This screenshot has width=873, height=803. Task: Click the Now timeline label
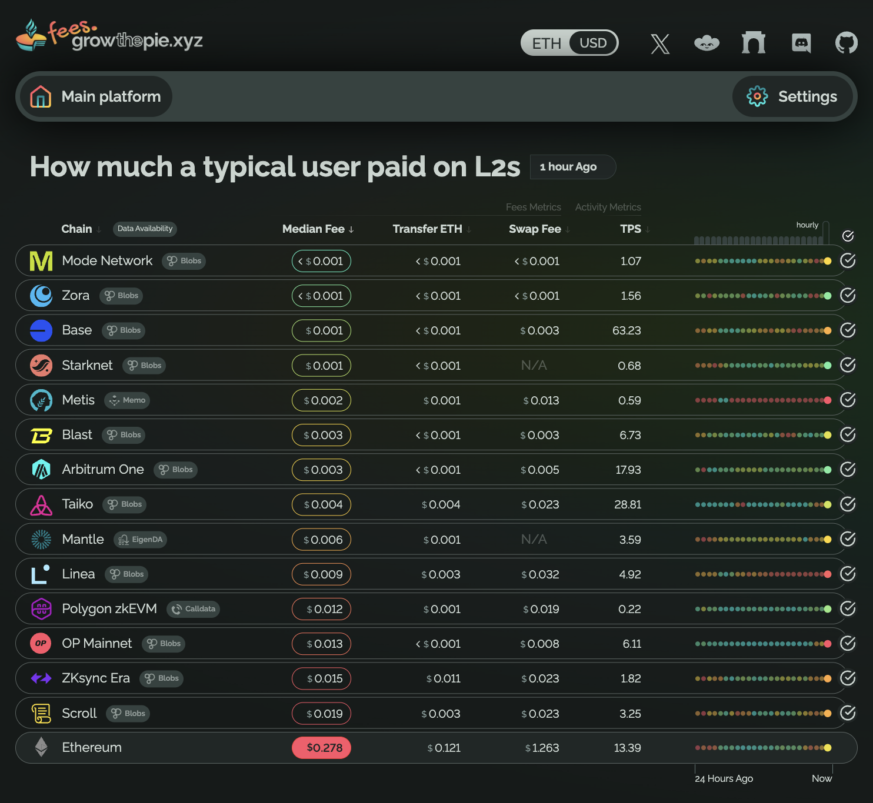click(x=822, y=778)
